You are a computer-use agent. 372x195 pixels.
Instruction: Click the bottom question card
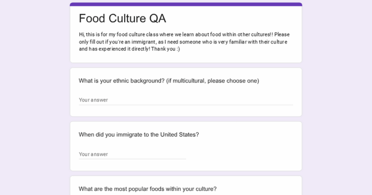186,186
